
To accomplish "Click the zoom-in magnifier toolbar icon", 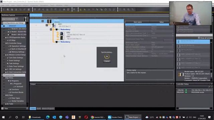I will coord(124,10).
